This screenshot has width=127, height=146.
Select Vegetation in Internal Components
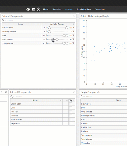(x=36, y=124)
